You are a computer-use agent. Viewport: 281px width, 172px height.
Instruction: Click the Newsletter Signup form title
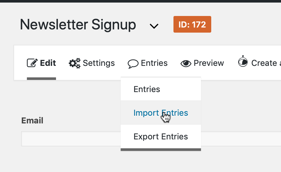(x=78, y=25)
